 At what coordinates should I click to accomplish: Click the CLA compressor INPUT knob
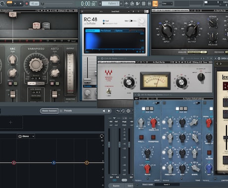tap(167, 30)
